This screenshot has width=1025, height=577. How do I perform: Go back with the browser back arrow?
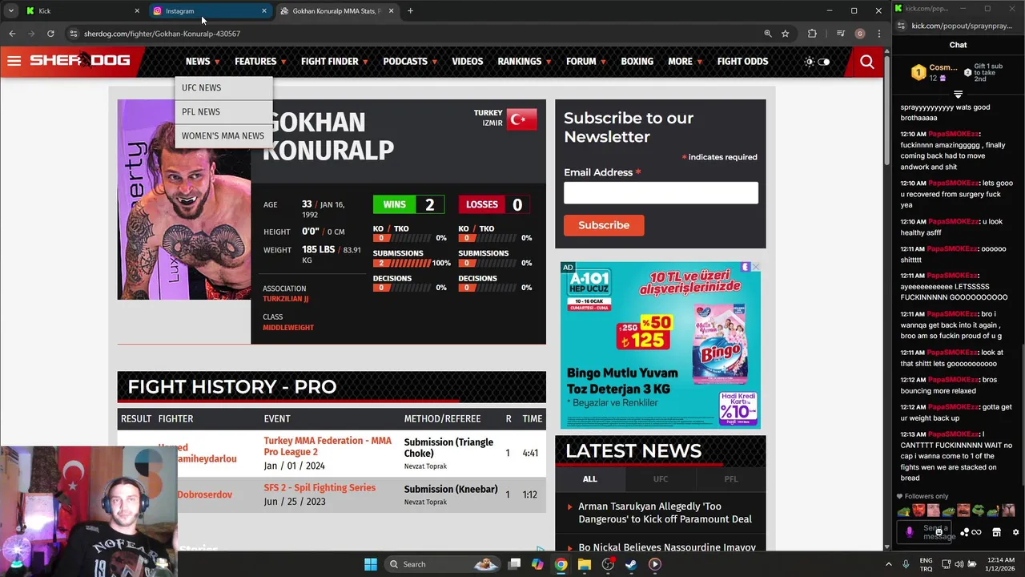point(12,34)
